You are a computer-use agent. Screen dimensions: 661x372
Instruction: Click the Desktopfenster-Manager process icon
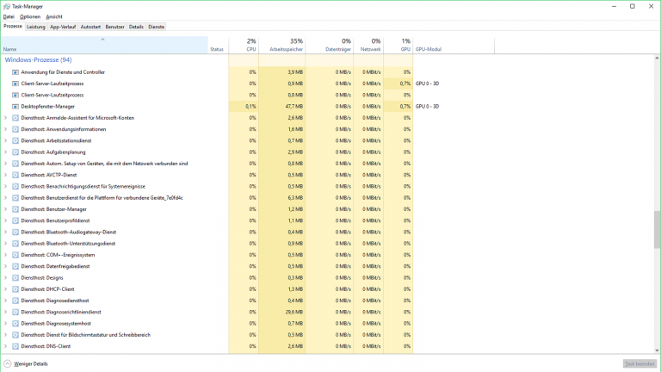click(x=15, y=106)
